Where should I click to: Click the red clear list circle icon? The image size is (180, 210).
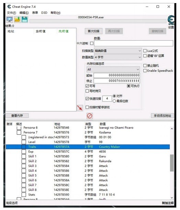[x=90, y=116]
